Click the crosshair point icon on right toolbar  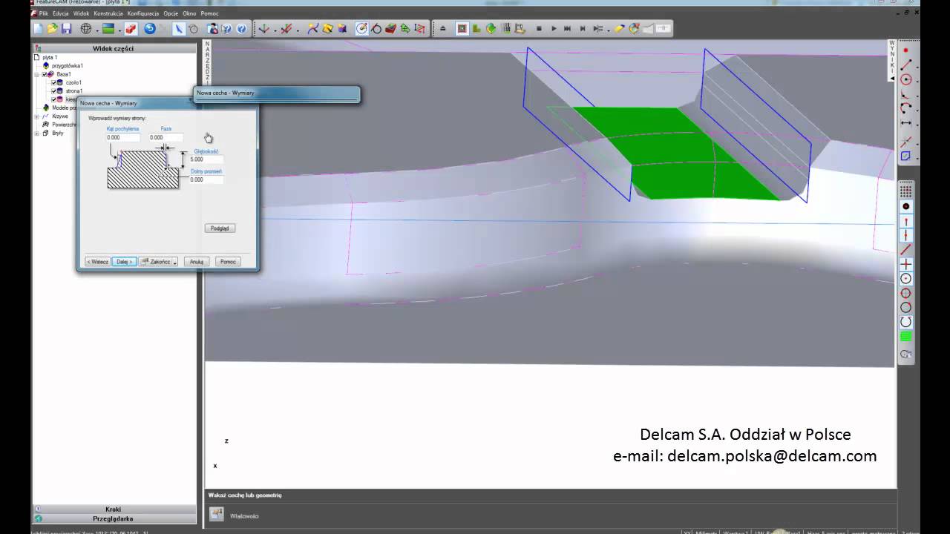click(x=905, y=264)
